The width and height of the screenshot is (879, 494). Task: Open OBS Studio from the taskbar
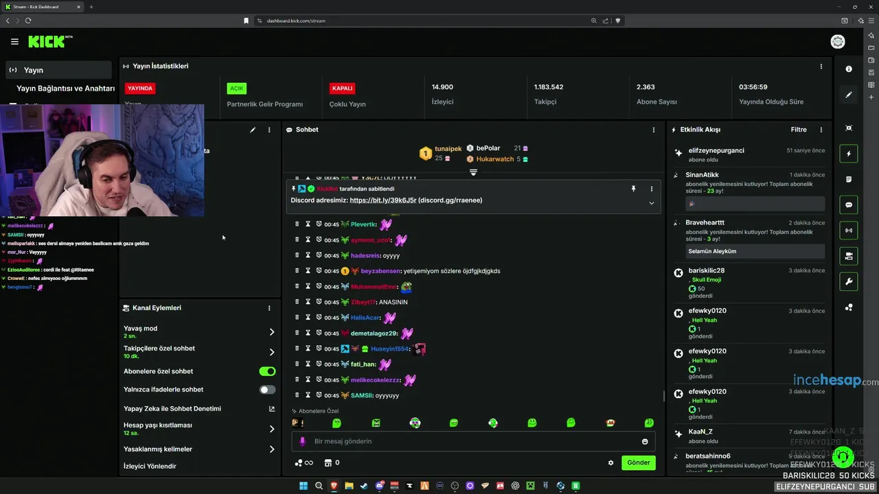(455, 486)
